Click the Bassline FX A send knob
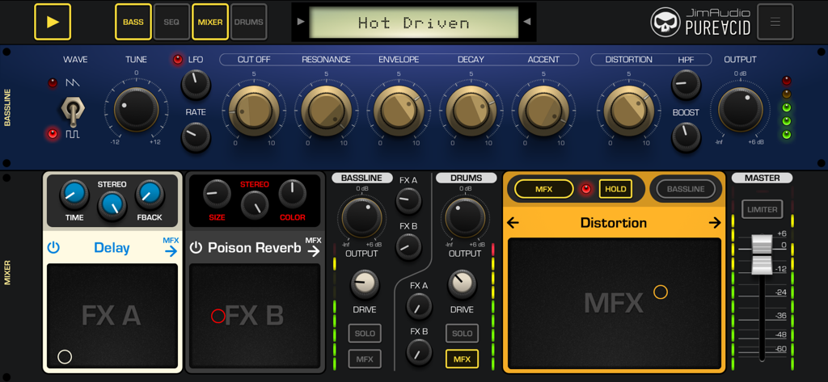This screenshot has width=828, height=382. click(x=408, y=200)
